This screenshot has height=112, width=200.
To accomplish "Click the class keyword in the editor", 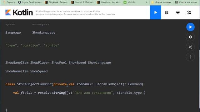I will point(10,84).
